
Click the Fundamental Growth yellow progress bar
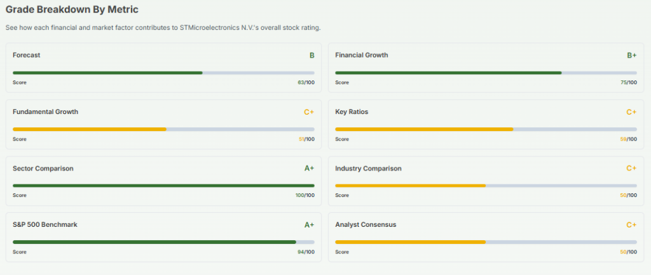click(x=163, y=129)
